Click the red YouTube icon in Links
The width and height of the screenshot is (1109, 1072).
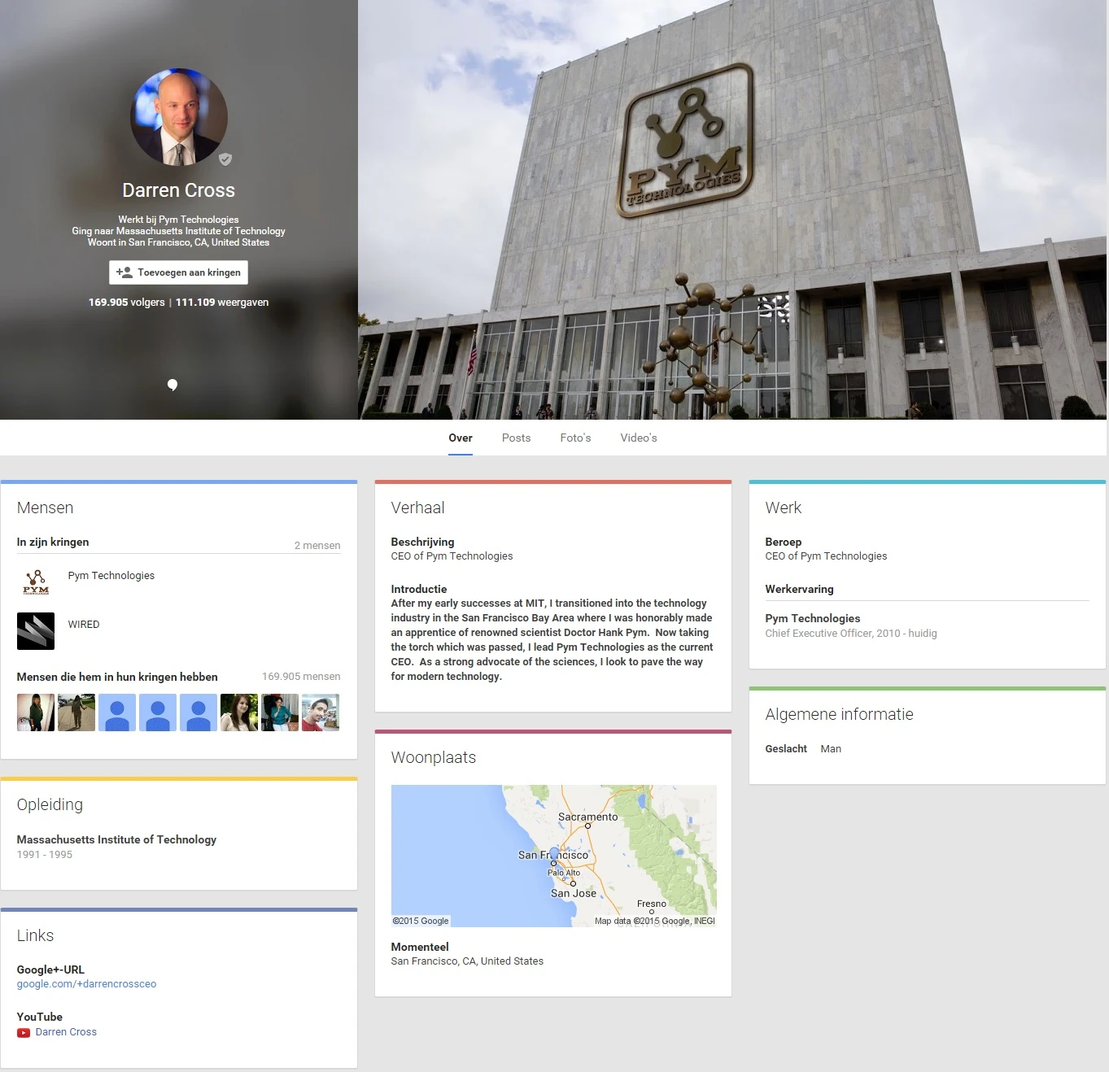(24, 1033)
